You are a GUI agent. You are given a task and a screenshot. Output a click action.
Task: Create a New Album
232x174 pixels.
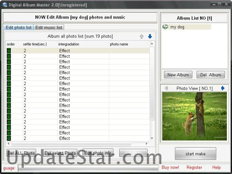pos(178,75)
